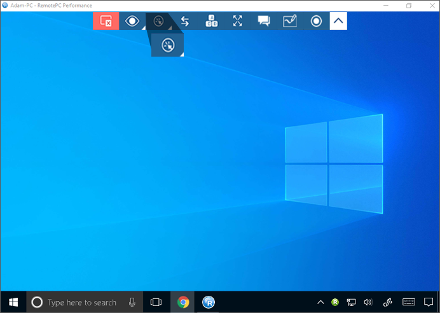Open Task View on the taskbar

[x=156, y=302]
